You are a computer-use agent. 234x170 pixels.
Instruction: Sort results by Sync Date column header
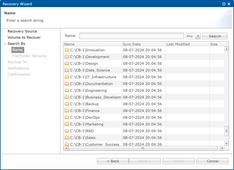(144, 44)
